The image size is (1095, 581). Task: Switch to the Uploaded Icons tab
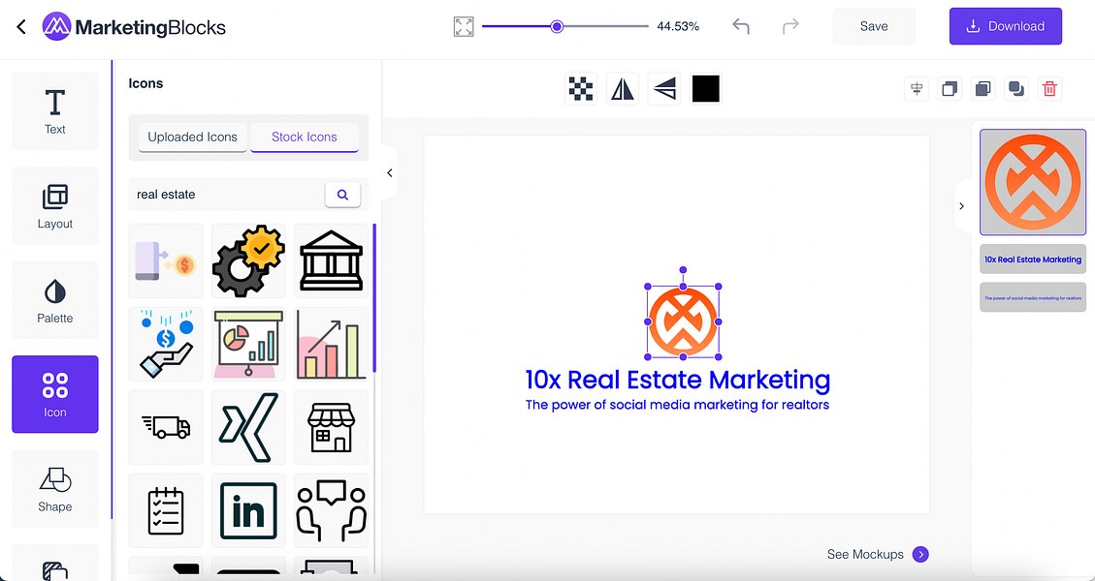tap(191, 137)
